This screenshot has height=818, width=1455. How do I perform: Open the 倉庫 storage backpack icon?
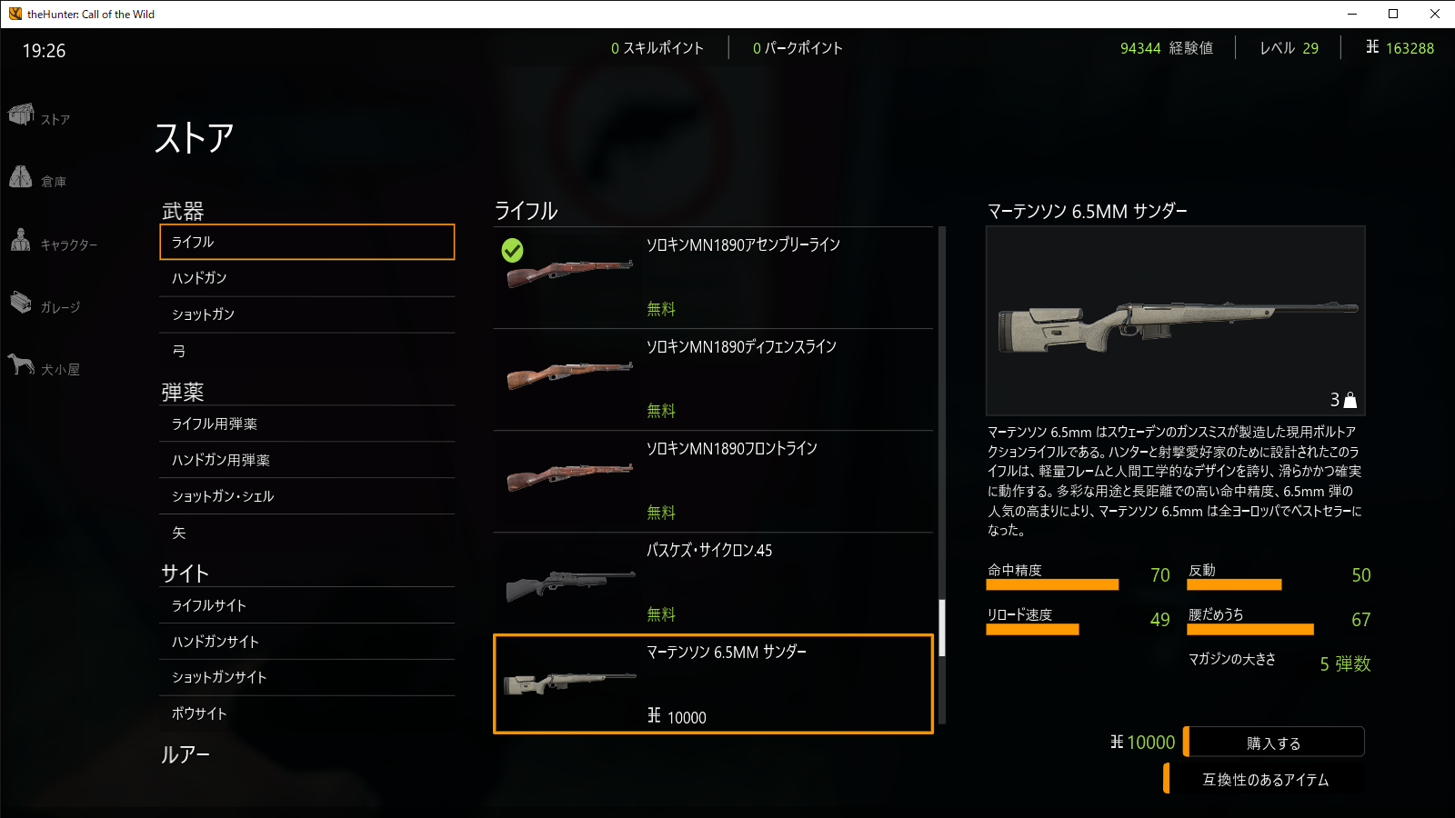point(21,176)
